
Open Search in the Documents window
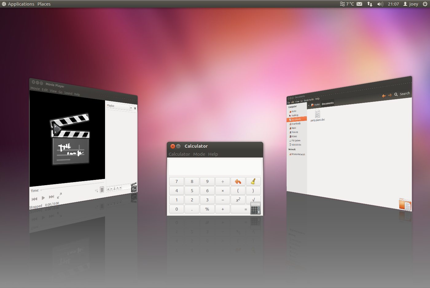(x=403, y=94)
